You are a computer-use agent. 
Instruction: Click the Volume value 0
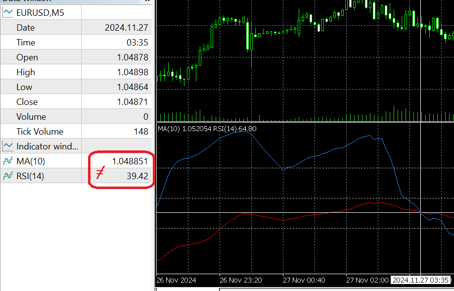pos(145,116)
